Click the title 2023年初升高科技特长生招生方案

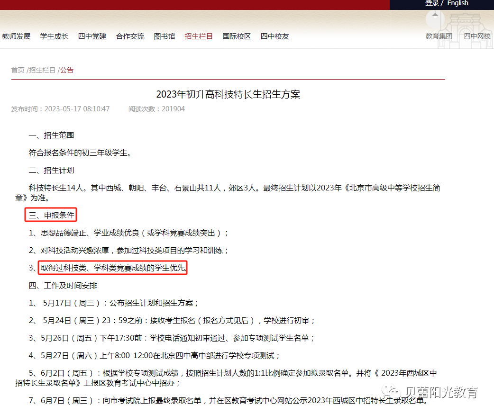pos(228,94)
